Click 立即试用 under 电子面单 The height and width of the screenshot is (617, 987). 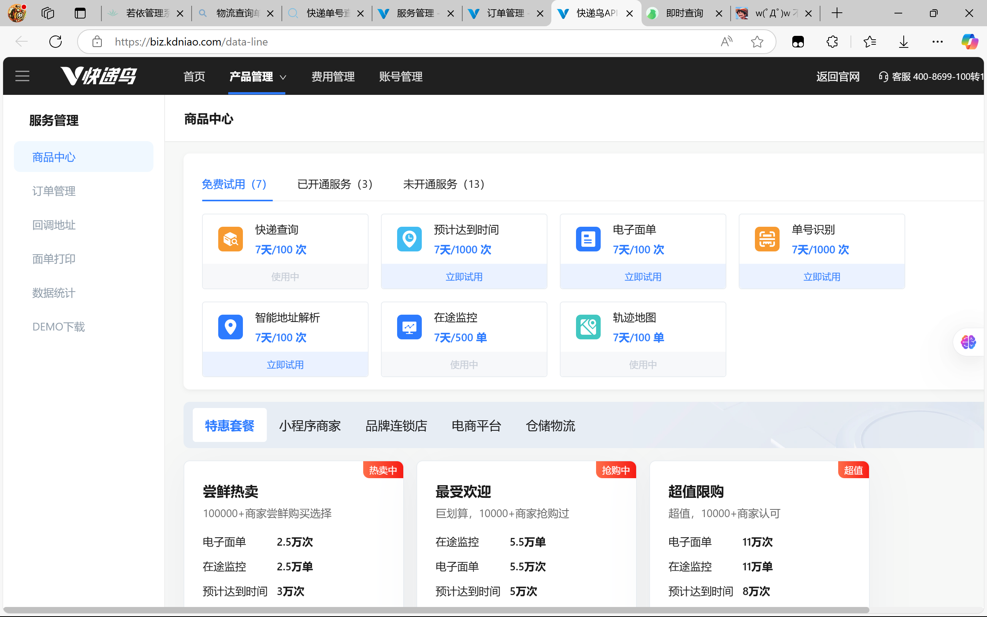(x=643, y=276)
